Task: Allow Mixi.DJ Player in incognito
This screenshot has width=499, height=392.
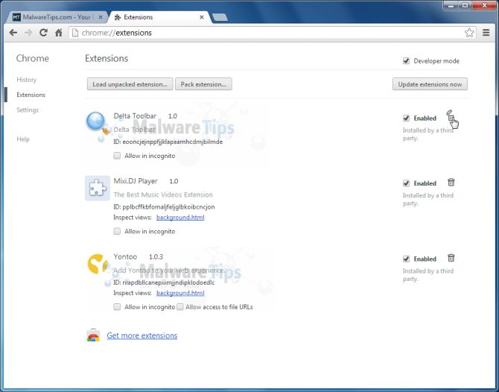Action: tap(117, 231)
